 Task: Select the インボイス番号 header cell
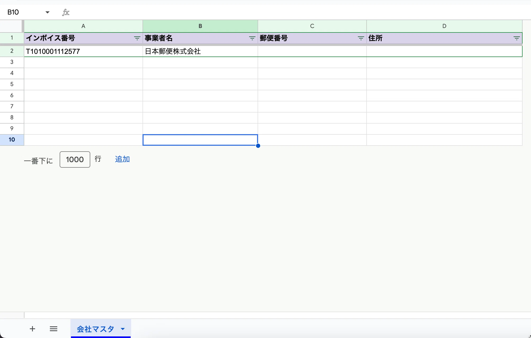(x=83, y=38)
